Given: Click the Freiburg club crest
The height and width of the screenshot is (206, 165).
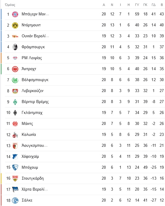Looking at the screenshot, I should tap(15, 47).
